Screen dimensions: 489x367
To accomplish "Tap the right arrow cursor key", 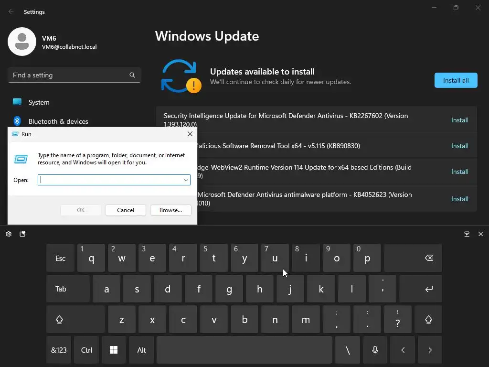I will coord(430,350).
